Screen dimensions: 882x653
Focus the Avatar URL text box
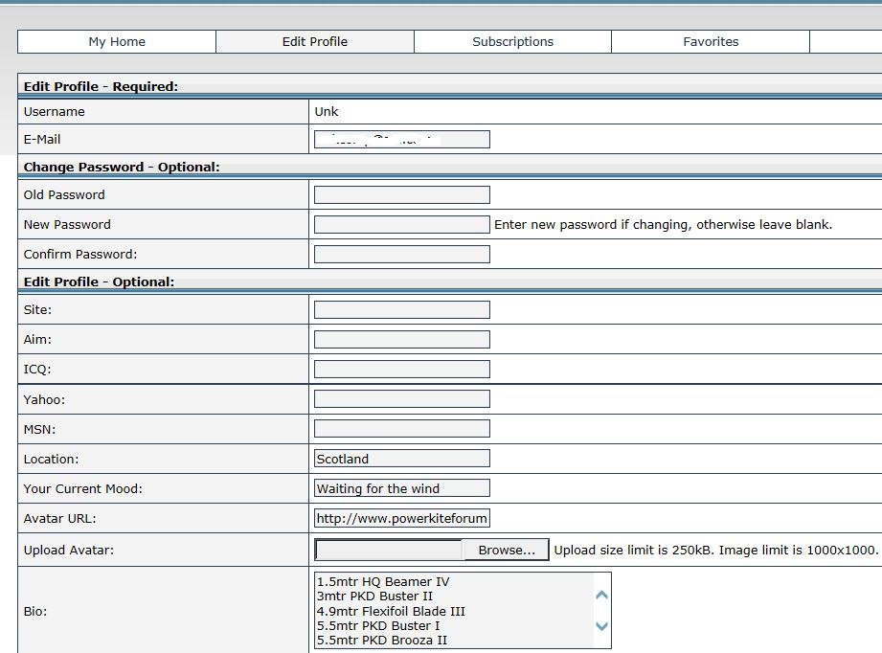click(401, 519)
